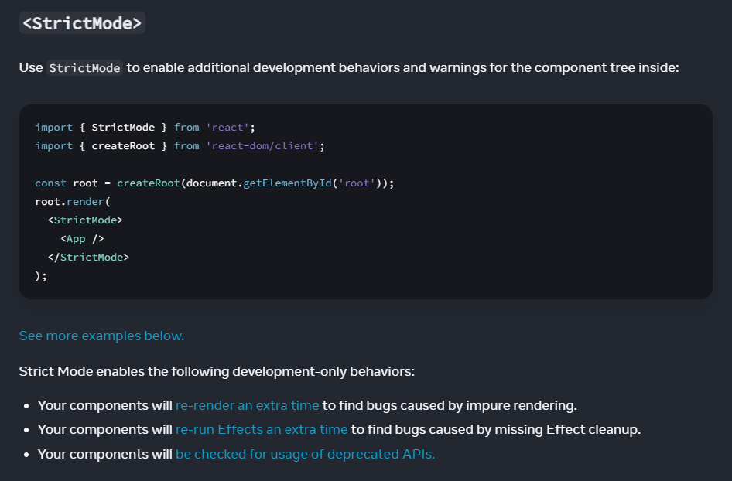The width and height of the screenshot is (732, 481).
Task: Click createRoot inside the import braces
Action: pyautogui.click(x=123, y=145)
